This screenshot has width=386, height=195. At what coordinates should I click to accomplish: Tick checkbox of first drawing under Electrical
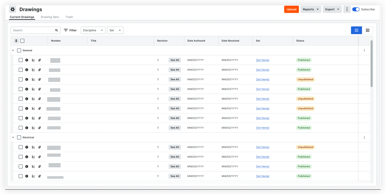pyautogui.click(x=21, y=147)
